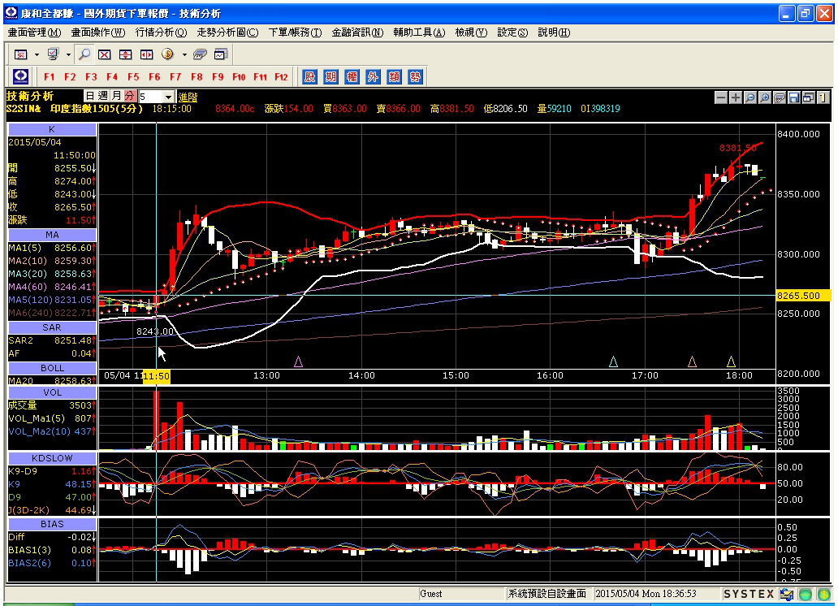
Task: Click the blue 股 stock button
Action: [309, 76]
